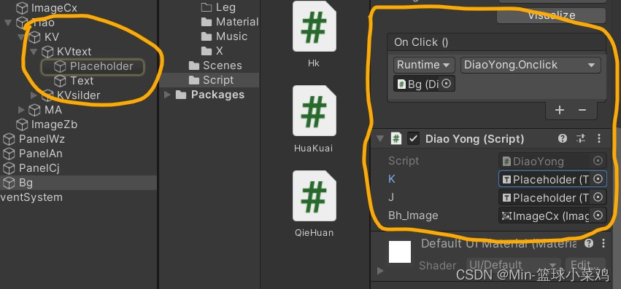Expand the MA hierarchy node

click(x=21, y=109)
